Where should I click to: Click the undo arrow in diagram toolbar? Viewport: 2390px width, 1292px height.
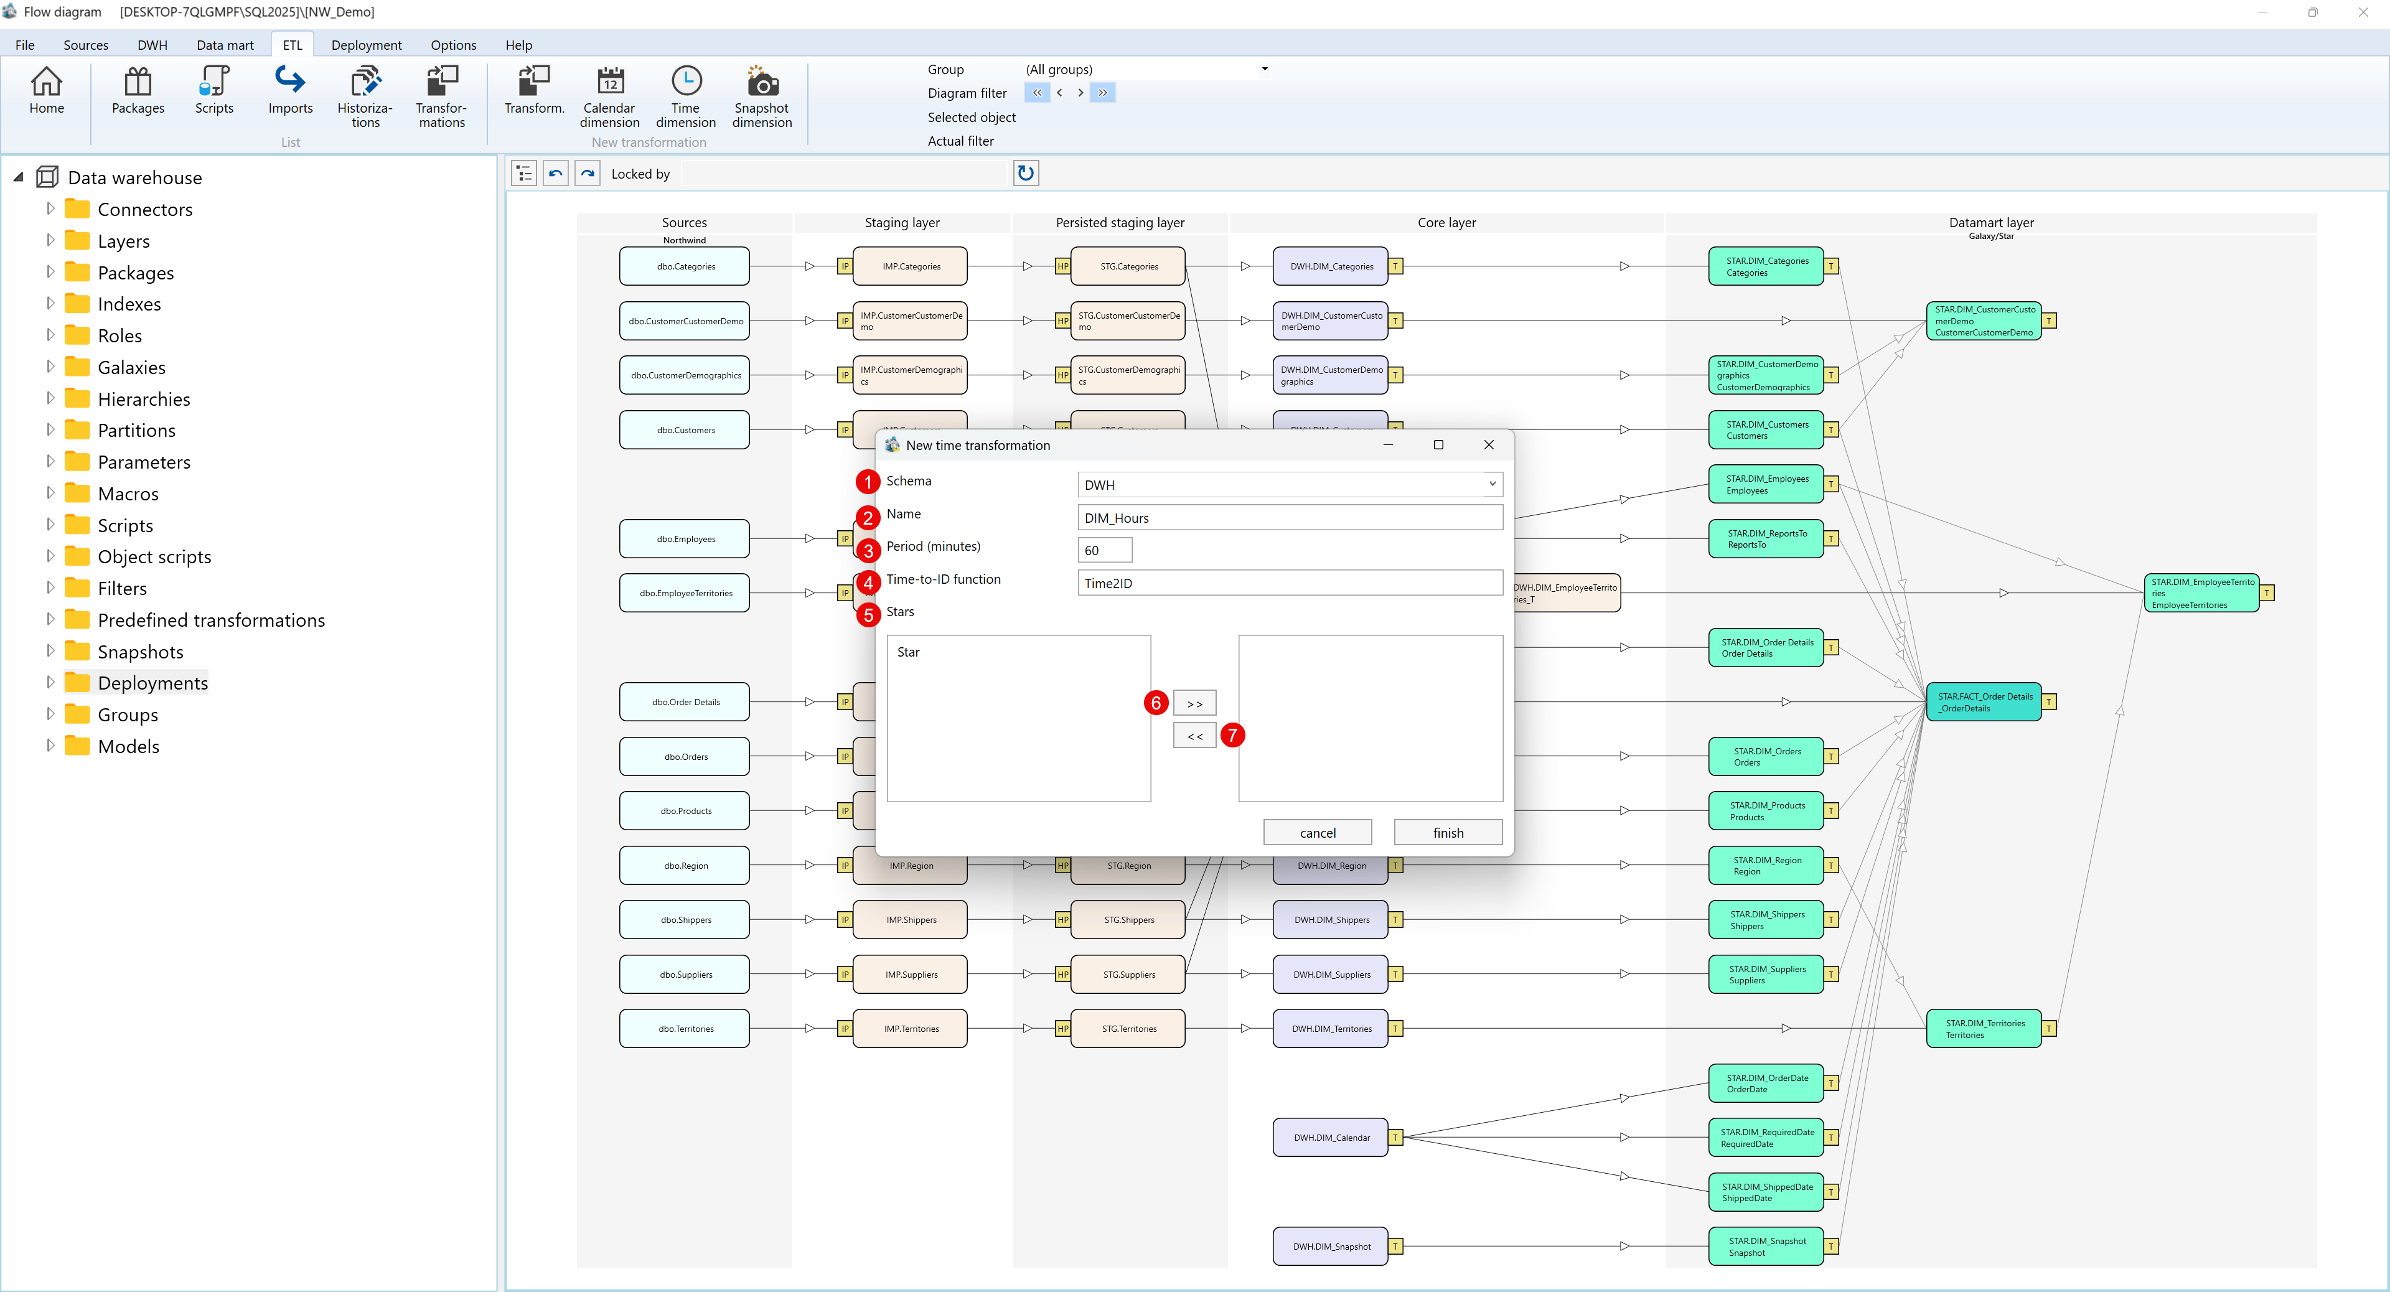(556, 174)
